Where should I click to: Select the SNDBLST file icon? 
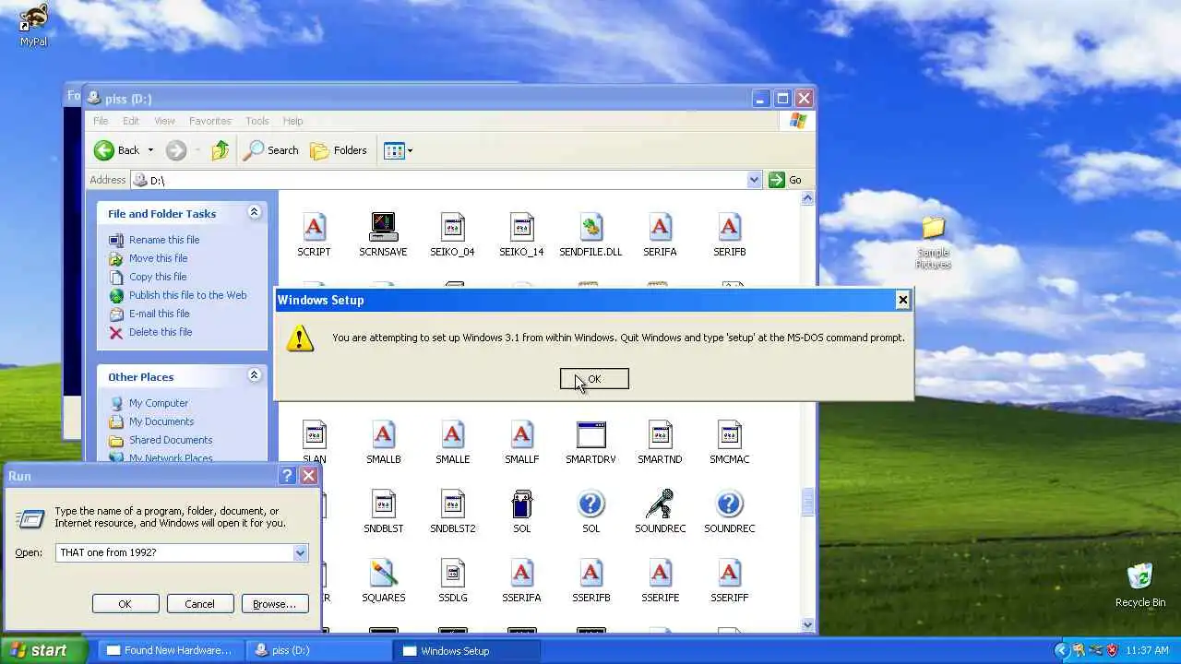click(383, 504)
